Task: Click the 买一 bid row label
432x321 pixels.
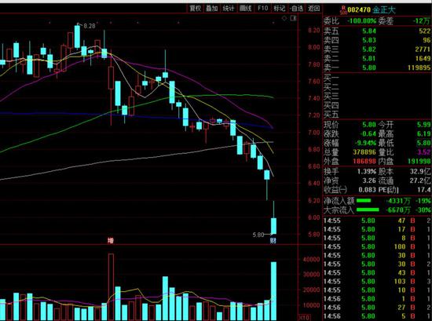Action: pos(331,78)
